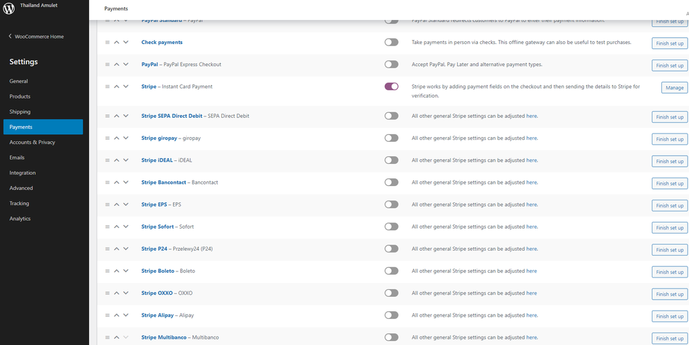Enable the Stripe SEPA Direct Debit toggle
Screen dimensions: 689x345
[391, 116]
